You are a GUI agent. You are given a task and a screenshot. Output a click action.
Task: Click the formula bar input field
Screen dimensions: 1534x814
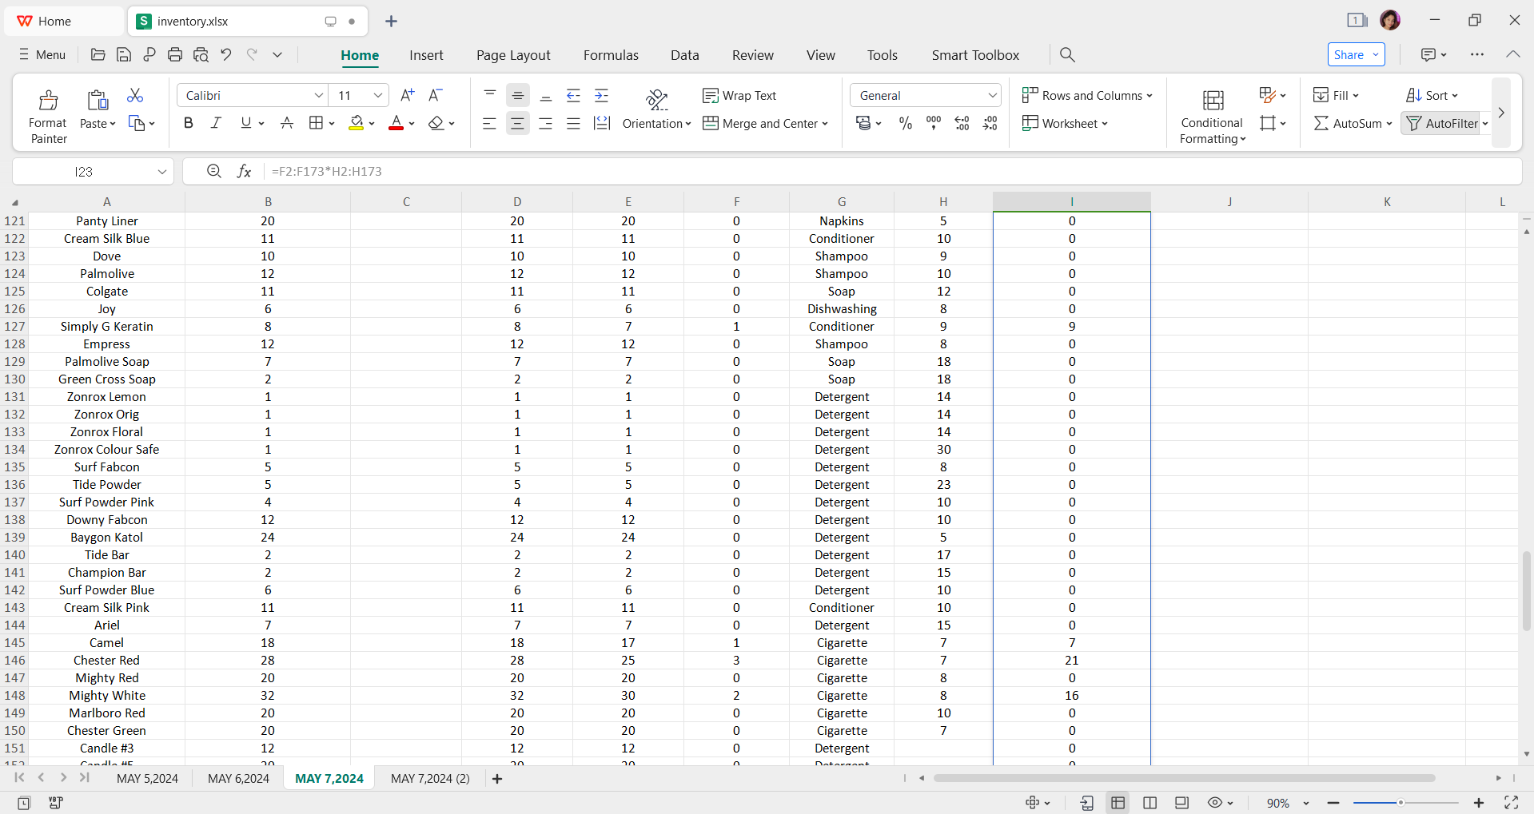coord(891,171)
